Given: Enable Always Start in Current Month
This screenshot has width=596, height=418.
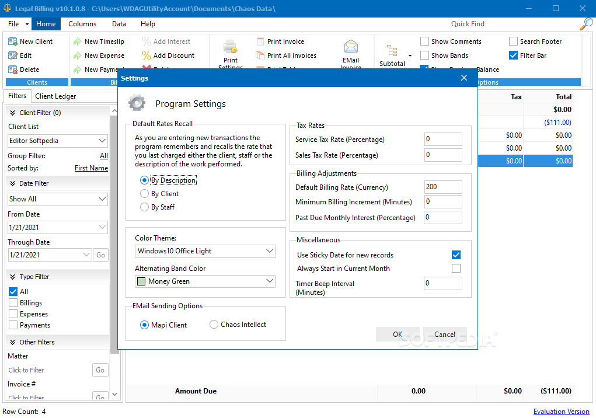Looking at the screenshot, I should 455,268.
